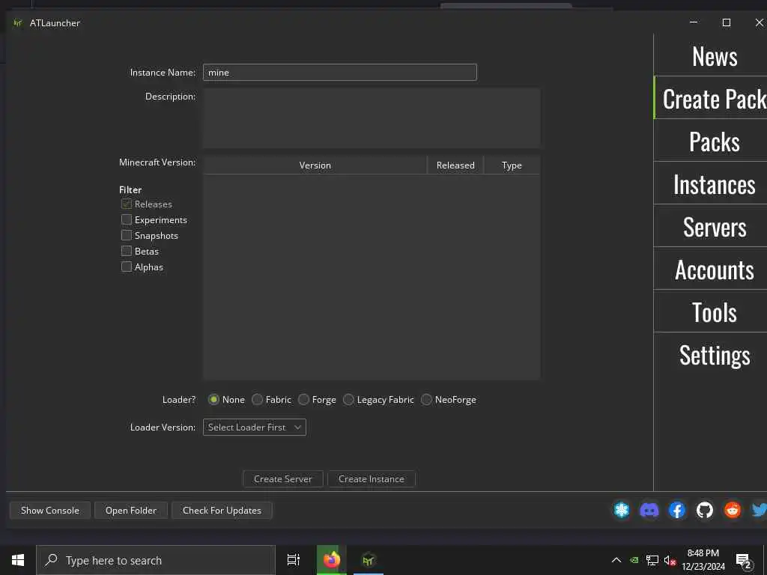Viewport: 767px width, 575px height.
Task: Open the Nodecraft snowflake link icon
Action: tap(621, 510)
